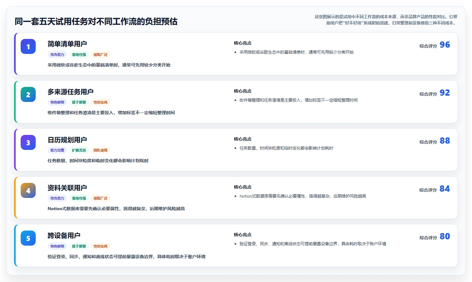Click the score value 96

coord(445,45)
